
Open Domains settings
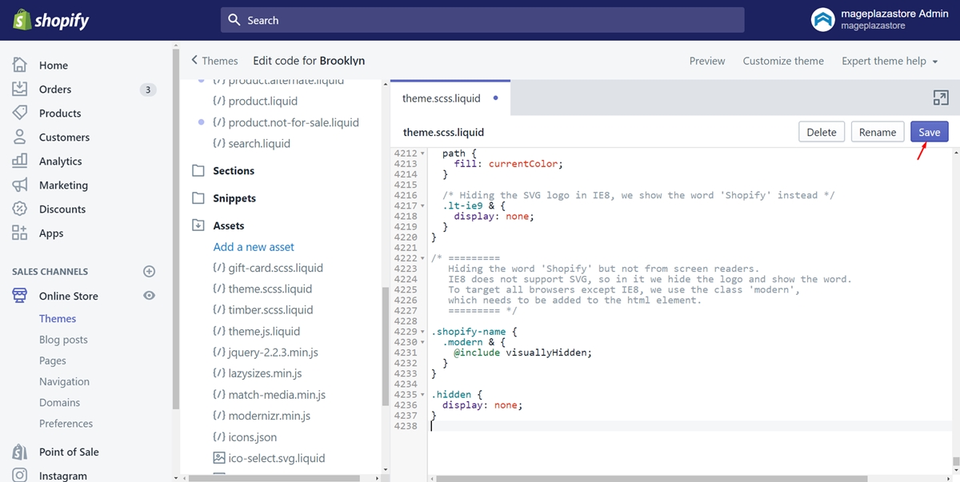click(60, 402)
